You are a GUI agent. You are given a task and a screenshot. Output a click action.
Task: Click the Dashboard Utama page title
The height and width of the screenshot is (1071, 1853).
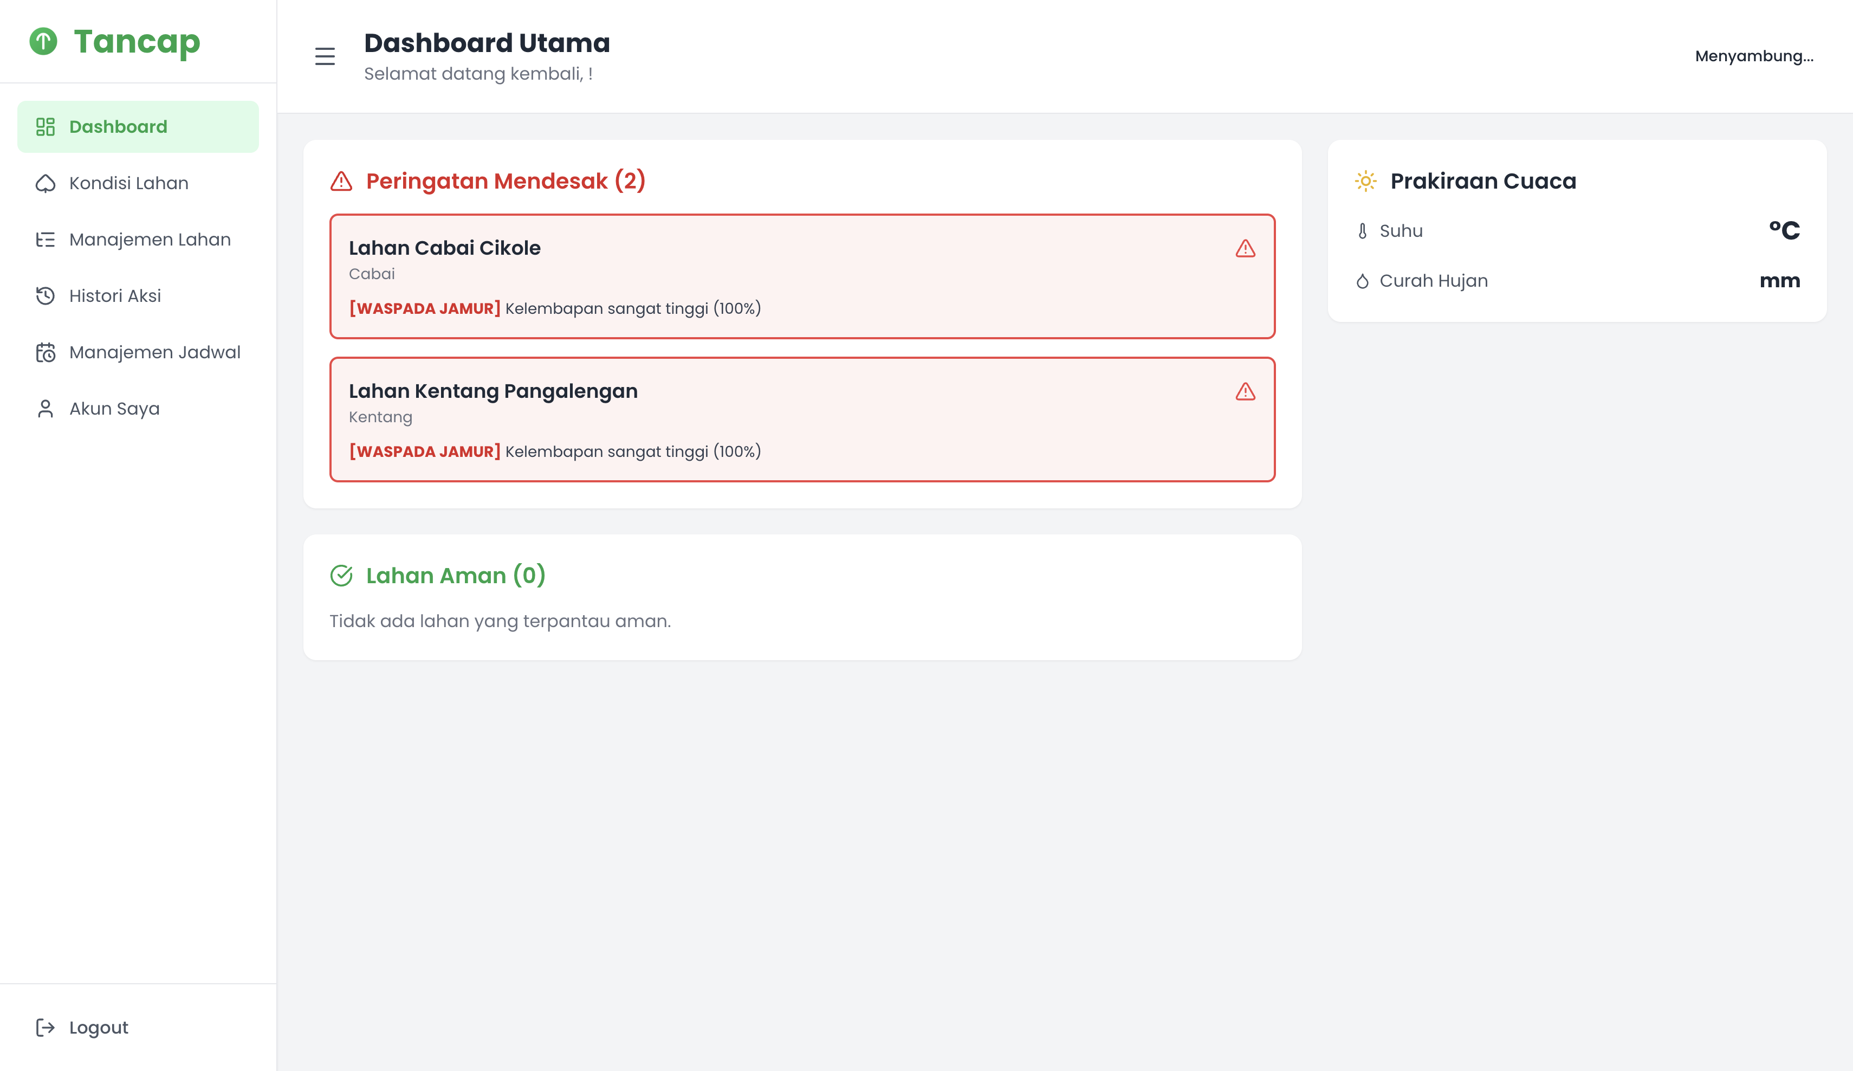pos(487,42)
